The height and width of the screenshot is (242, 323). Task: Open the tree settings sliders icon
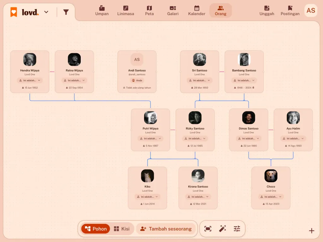(237, 229)
